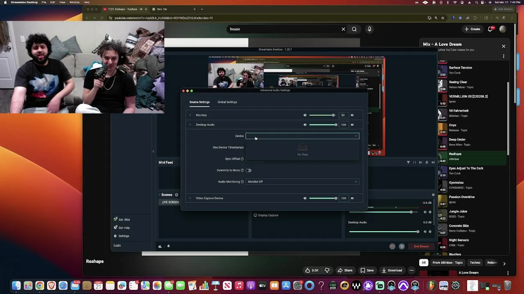Like the video showing 3.5K likes
The height and width of the screenshot is (294, 524).
point(312,270)
